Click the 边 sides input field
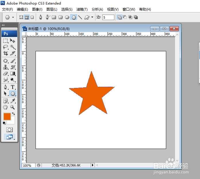 tap(108, 17)
